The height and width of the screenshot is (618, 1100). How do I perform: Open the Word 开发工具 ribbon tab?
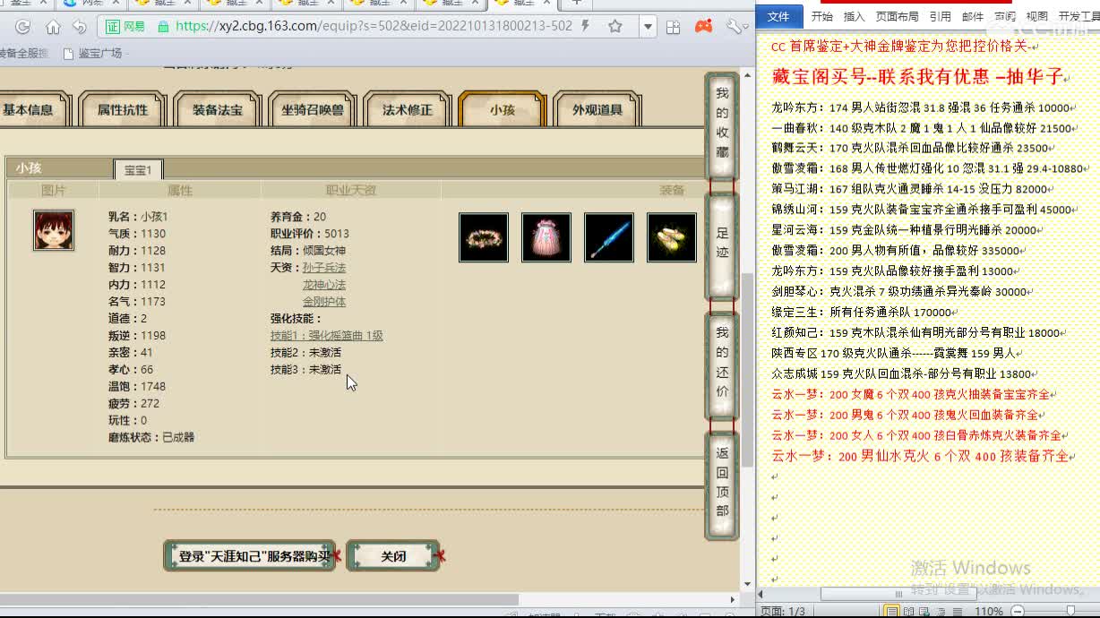(x=1079, y=16)
